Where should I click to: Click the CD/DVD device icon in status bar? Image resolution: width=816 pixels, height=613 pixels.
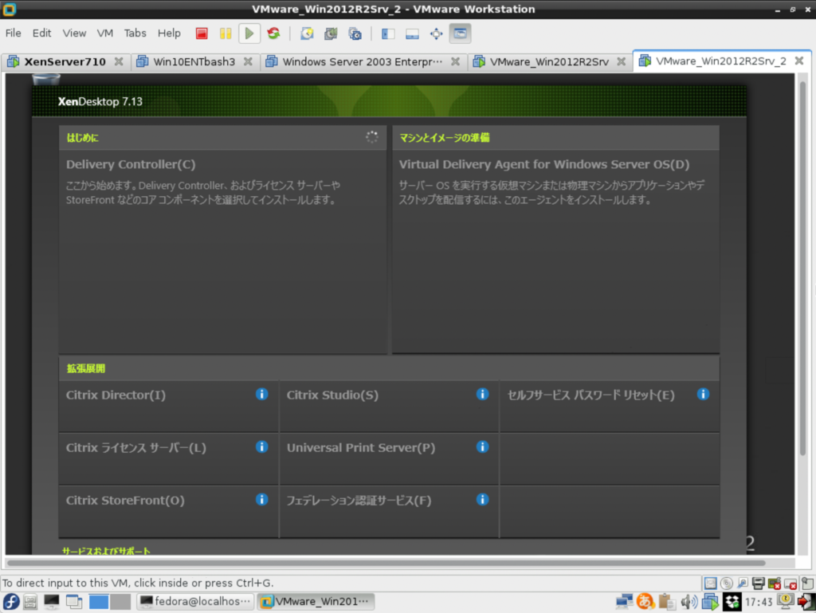coord(727,584)
